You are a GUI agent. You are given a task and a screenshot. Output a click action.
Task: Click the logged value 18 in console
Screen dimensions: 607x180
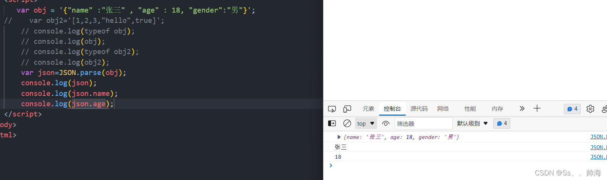pyautogui.click(x=338, y=157)
